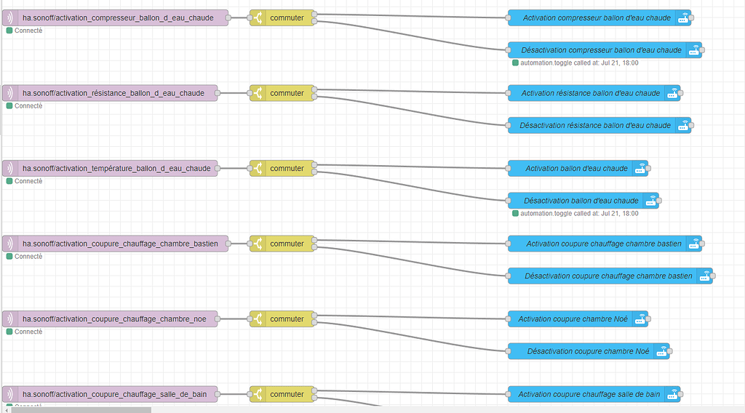Click MQTT icon on activation_compresseur_ballon_d_eau_chaude node
Viewport: 745px width, 413px height.
pos(9,18)
